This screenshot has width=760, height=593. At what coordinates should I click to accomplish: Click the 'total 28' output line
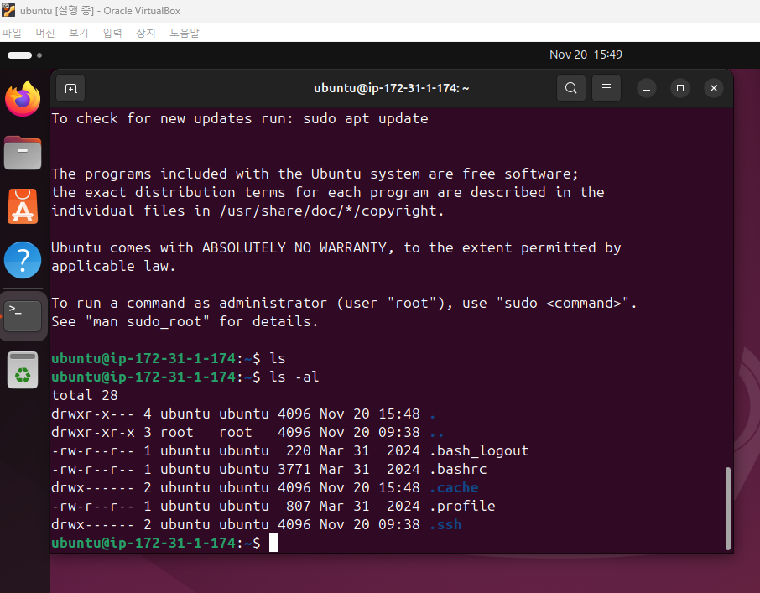(x=85, y=395)
